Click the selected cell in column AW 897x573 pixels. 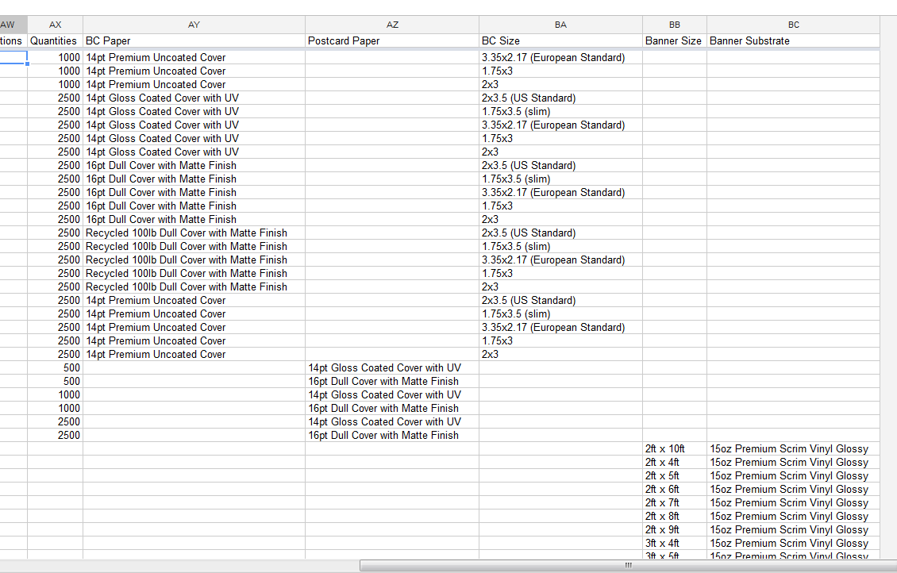[x=13, y=57]
